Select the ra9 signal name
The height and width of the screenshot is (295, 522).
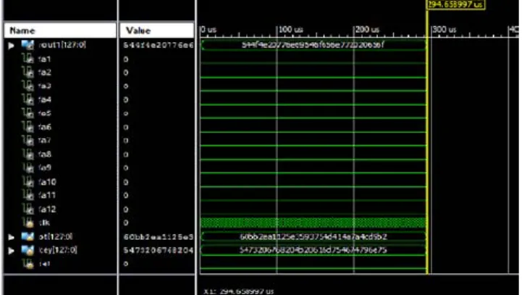pos(45,167)
